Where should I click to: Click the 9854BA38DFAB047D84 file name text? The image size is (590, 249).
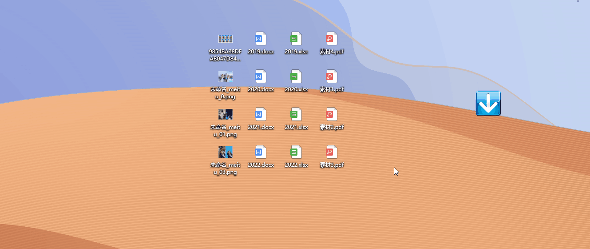[226, 55]
